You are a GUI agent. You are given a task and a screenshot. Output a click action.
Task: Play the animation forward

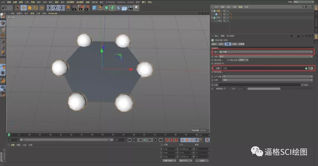[x=145, y=140]
